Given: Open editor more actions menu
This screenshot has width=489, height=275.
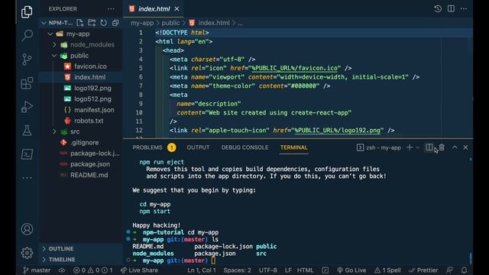Looking at the screenshot, I should 464,8.
